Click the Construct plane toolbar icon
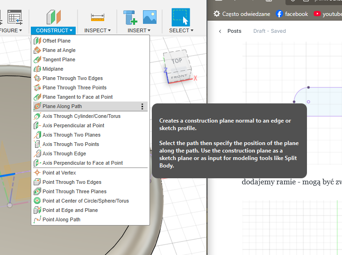The width and height of the screenshot is (342, 255). tap(53, 17)
